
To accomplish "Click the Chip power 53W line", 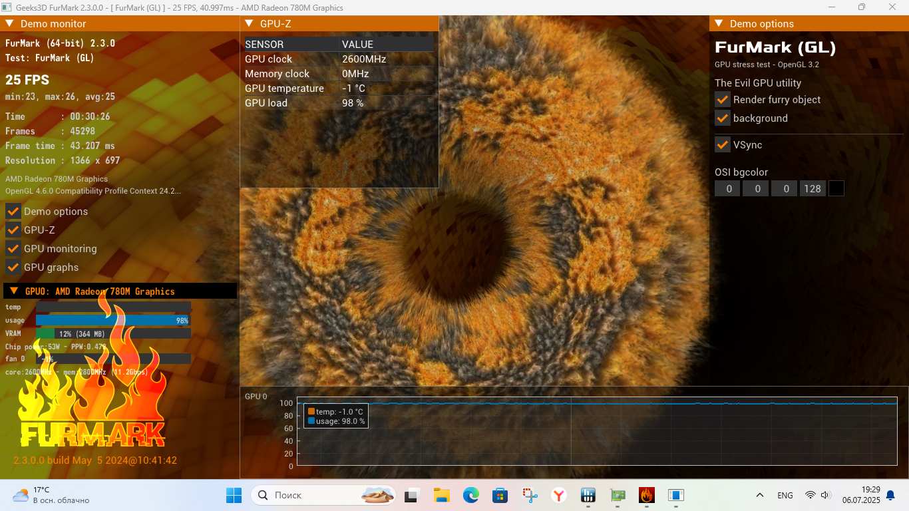I will [56, 347].
